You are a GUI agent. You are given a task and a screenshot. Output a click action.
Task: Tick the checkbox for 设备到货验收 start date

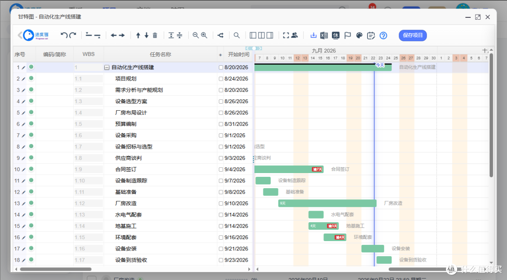pyautogui.click(x=221, y=260)
